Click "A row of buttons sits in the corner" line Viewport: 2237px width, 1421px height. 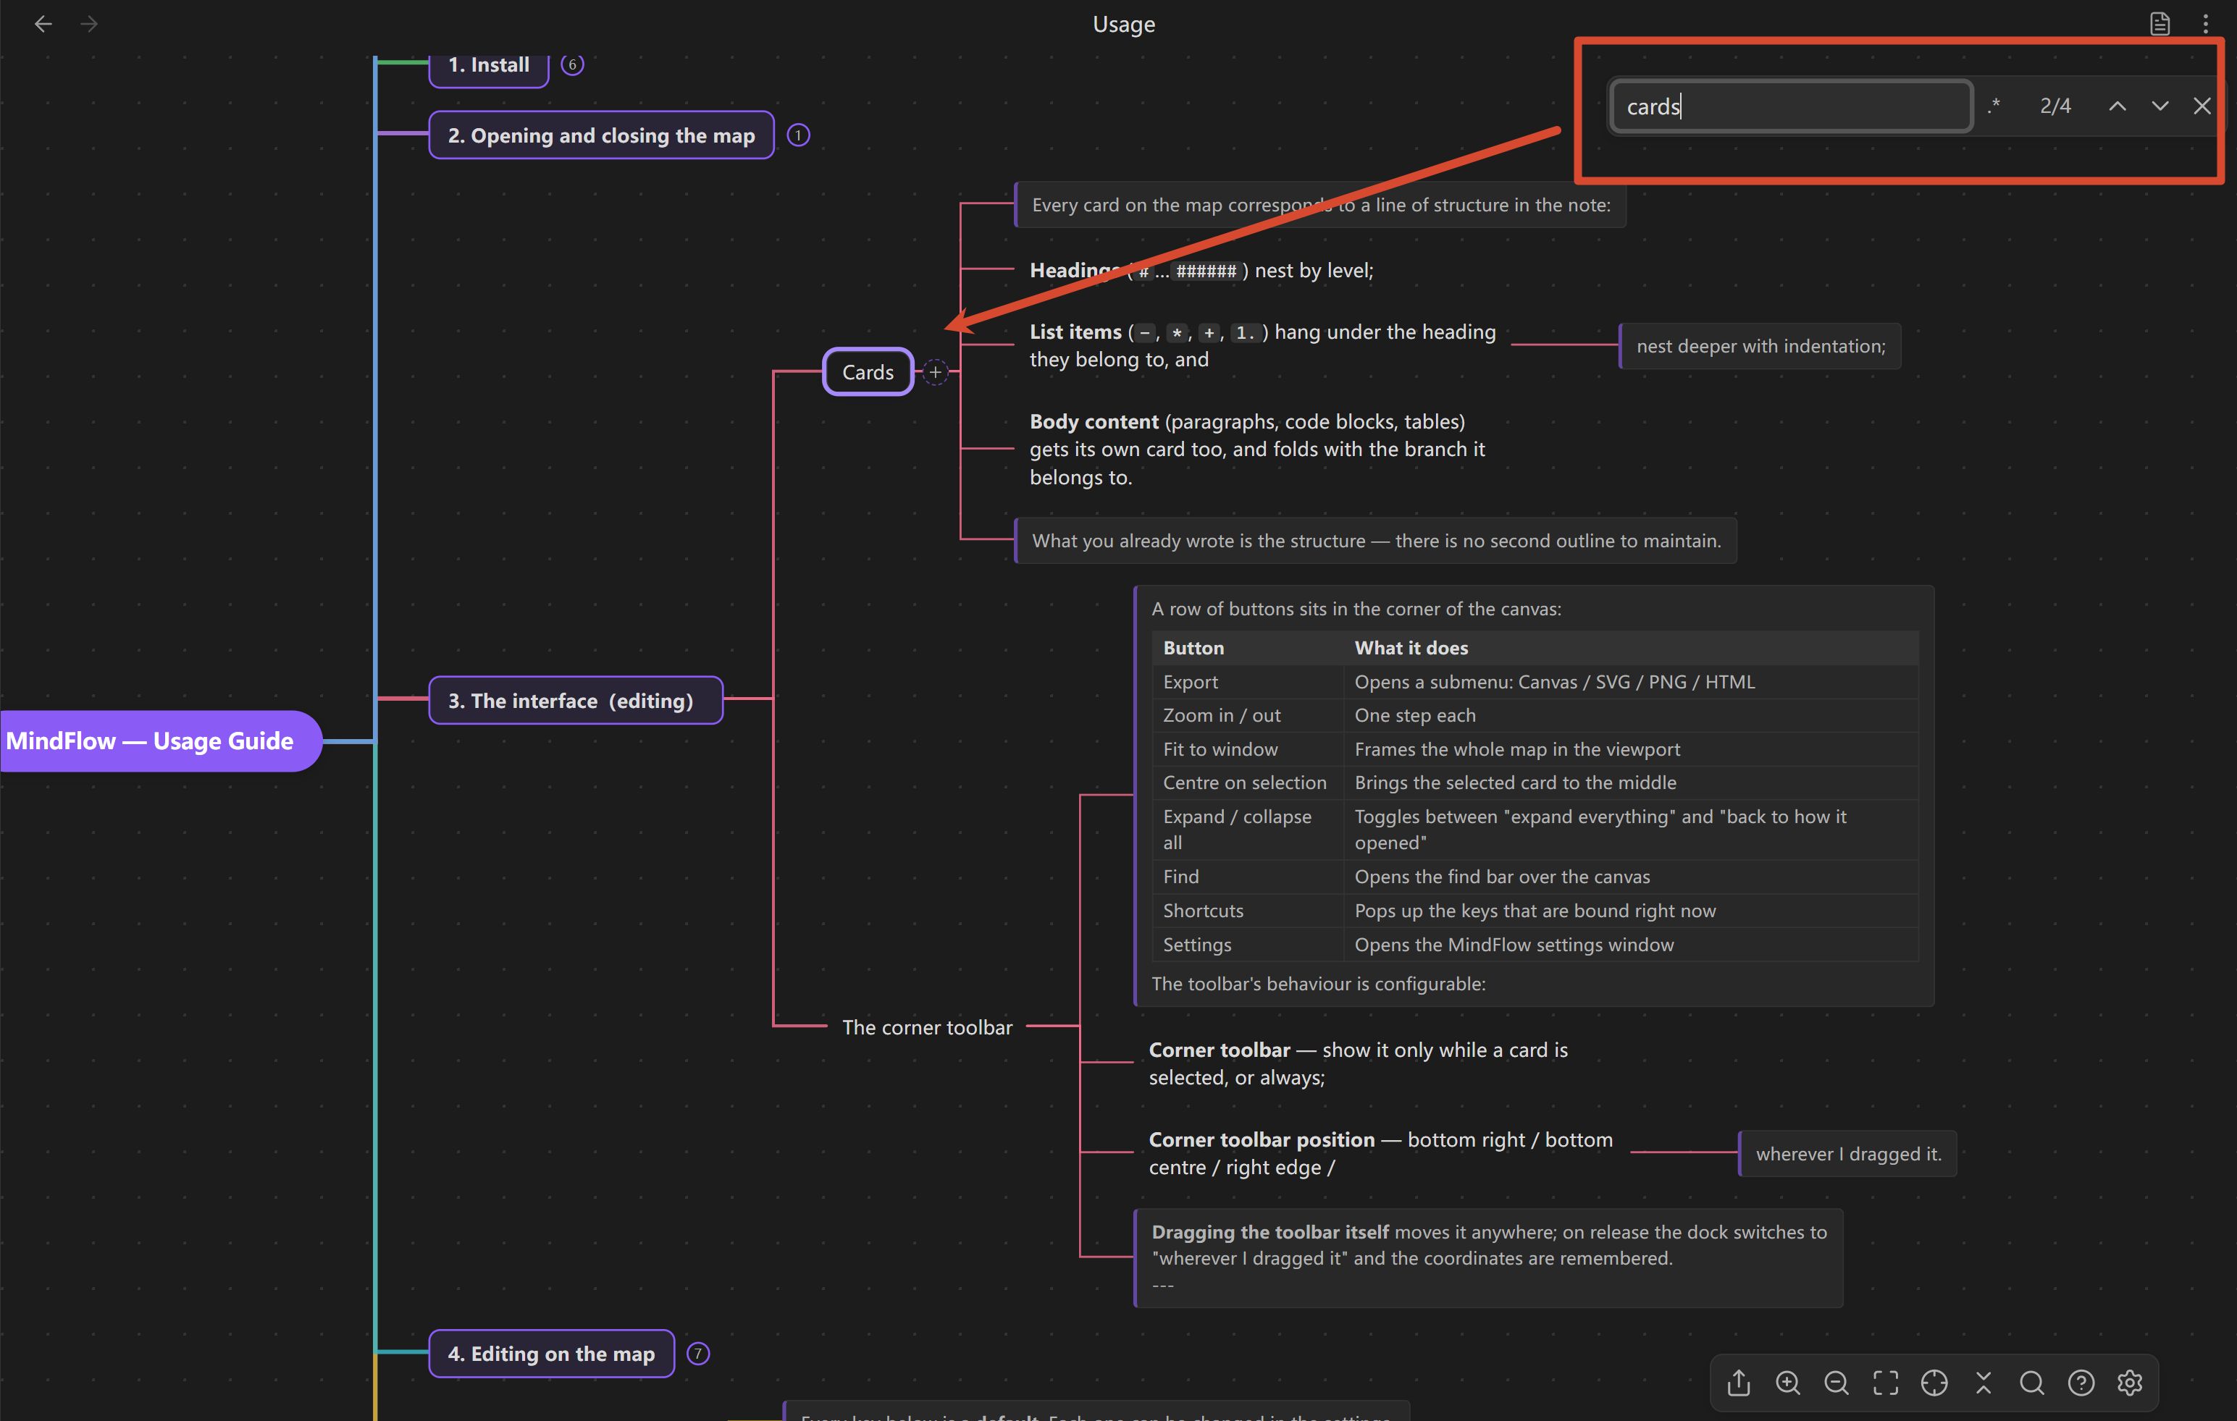(1356, 610)
